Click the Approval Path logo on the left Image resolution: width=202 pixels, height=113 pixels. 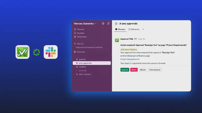[x=22, y=52]
